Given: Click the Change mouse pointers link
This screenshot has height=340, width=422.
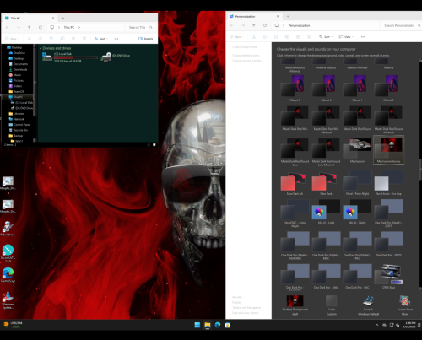Looking at the screenshot, I should click(246, 61).
